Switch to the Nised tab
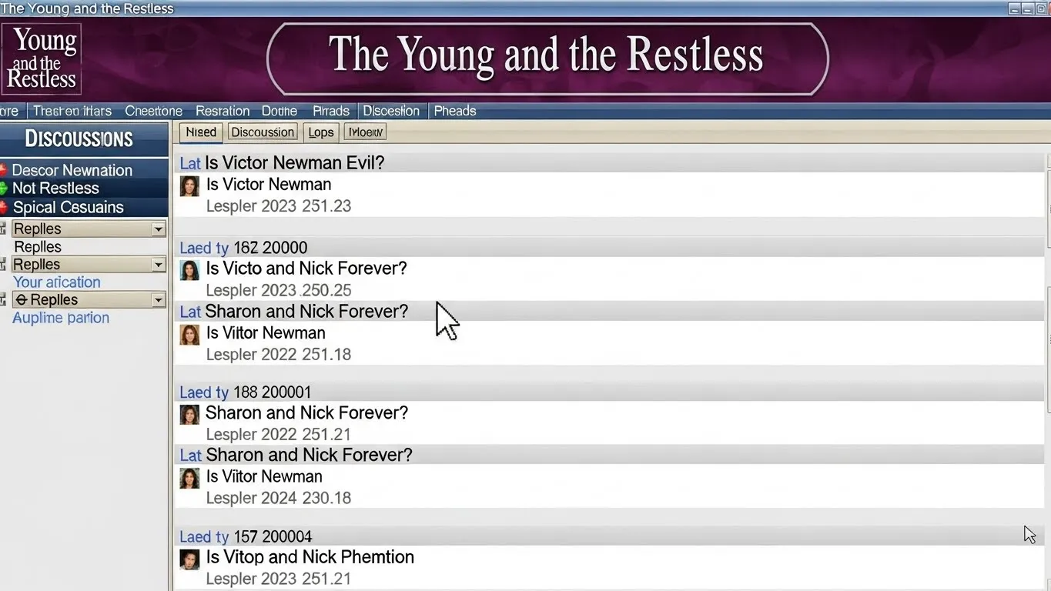 (x=201, y=132)
